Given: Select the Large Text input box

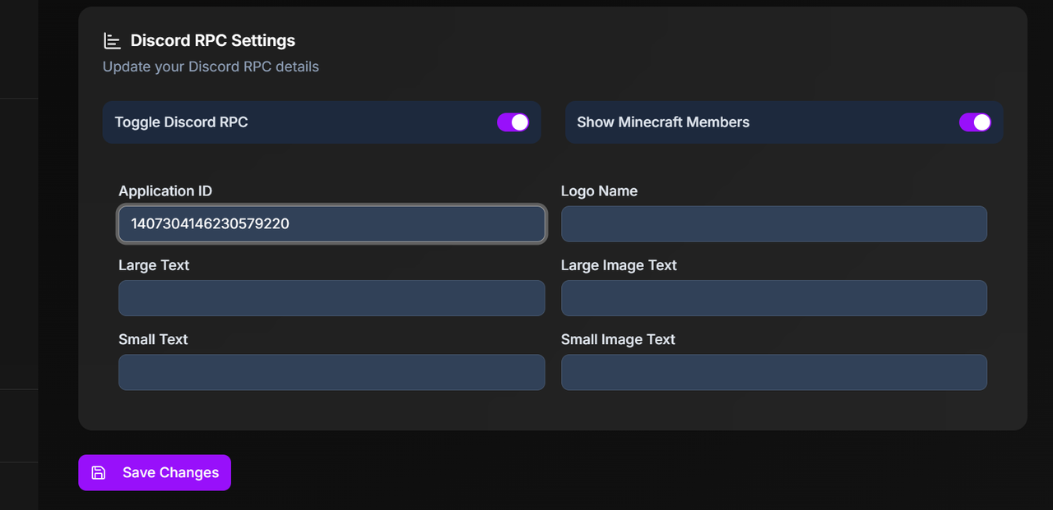Looking at the screenshot, I should [332, 298].
